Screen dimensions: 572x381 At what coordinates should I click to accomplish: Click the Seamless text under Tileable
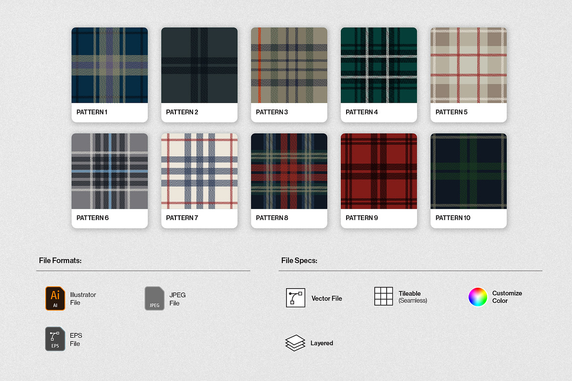click(x=413, y=301)
